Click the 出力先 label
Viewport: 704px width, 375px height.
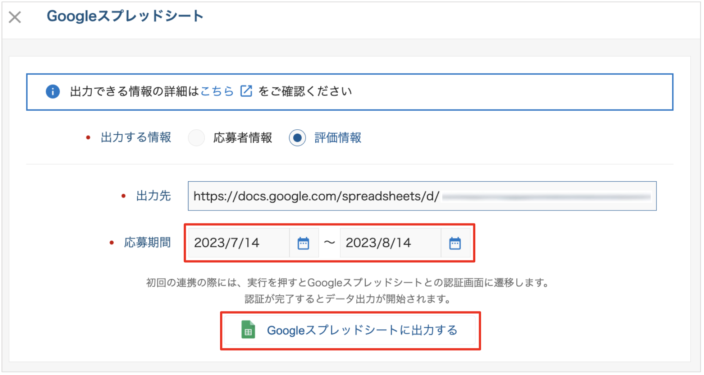(x=154, y=196)
